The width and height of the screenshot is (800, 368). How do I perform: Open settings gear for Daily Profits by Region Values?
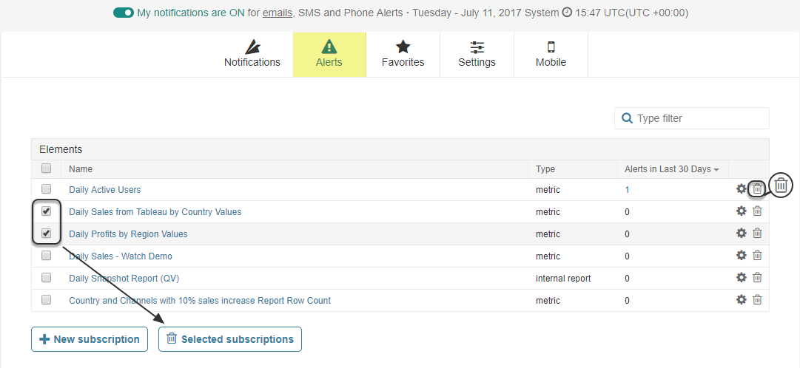[741, 234]
